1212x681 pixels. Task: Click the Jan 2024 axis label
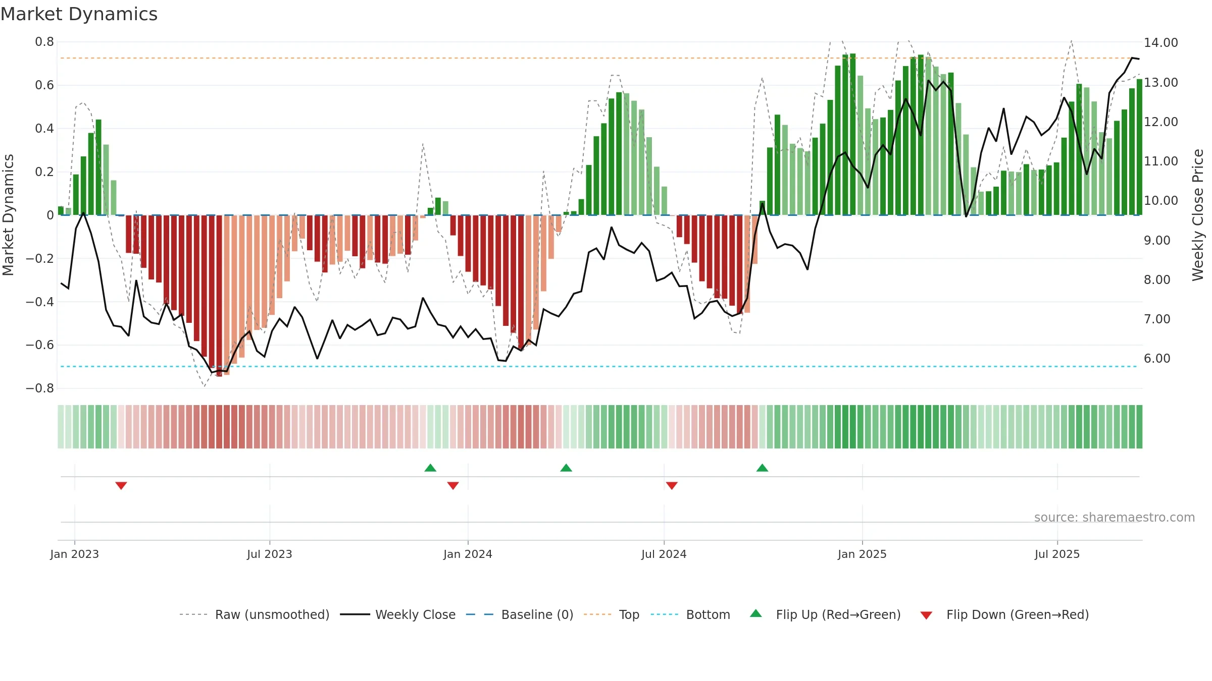[468, 554]
